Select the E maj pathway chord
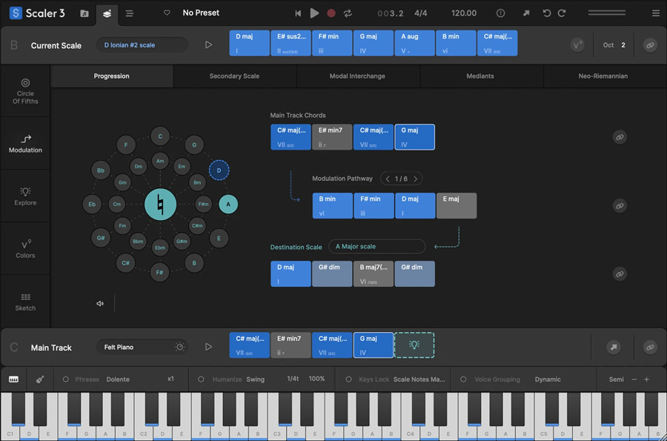Viewport: 667px width, 441px height. [x=457, y=206]
